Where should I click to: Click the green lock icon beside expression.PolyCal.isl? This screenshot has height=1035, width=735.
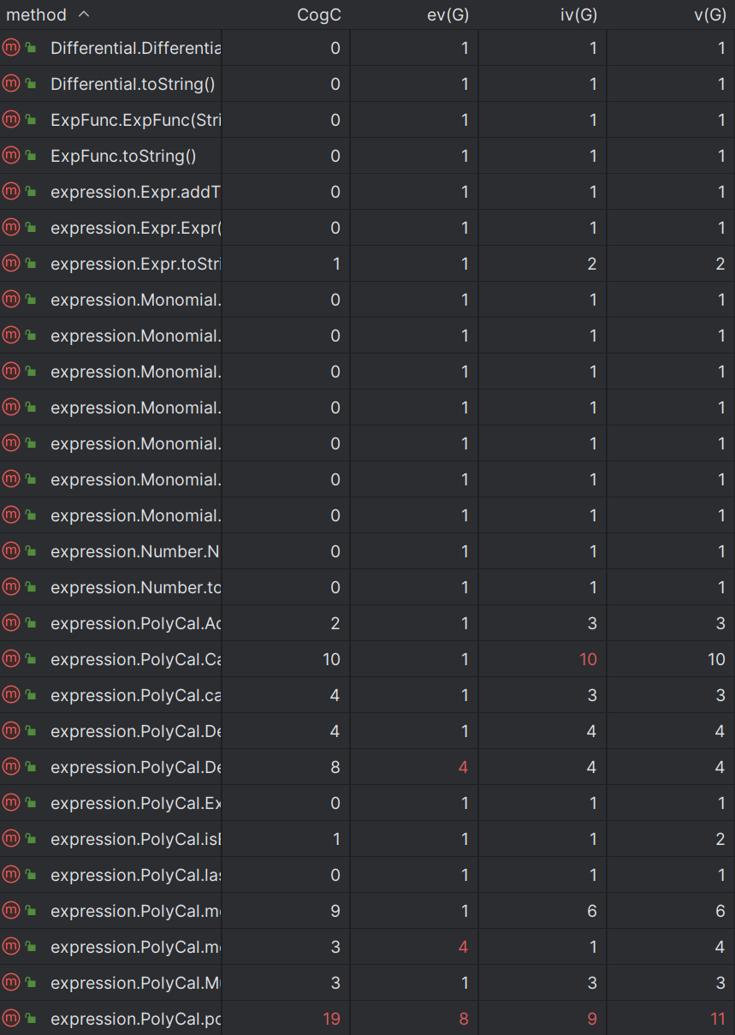coord(31,839)
